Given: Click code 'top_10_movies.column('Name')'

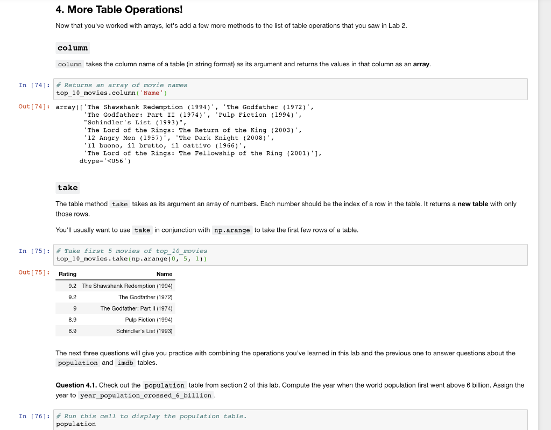Looking at the screenshot, I should 112,93.
